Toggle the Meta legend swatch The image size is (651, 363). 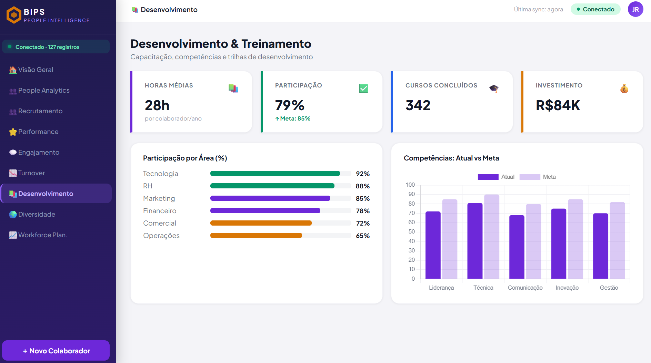point(530,177)
